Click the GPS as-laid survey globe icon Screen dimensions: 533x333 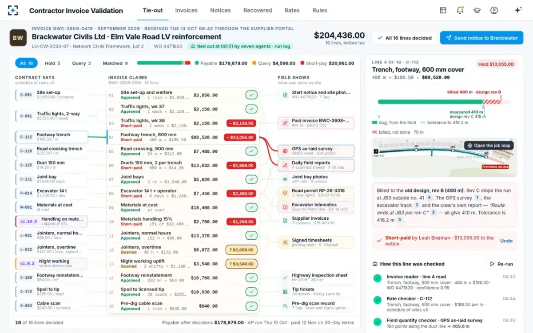[285, 151]
